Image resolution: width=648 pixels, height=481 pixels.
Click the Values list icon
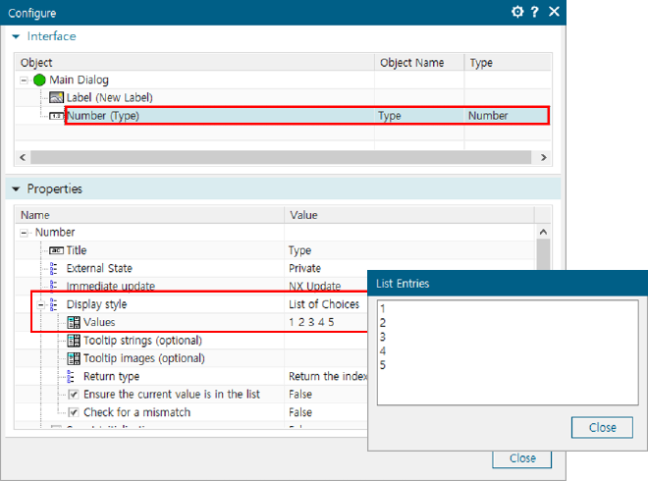(x=74, y=322)
